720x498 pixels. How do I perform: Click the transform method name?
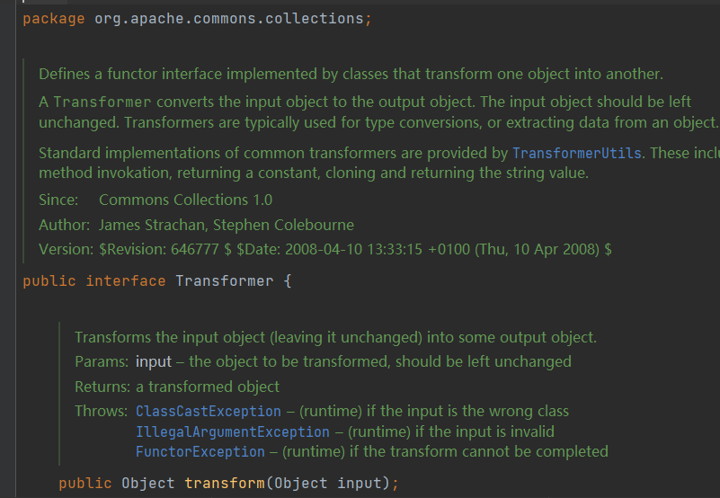click(224, 483)
